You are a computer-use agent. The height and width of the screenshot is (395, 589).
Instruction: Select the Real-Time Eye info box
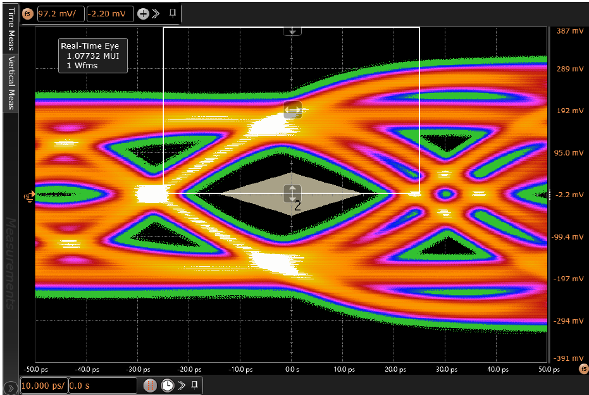pyautogui.click(x=93, y=56)
